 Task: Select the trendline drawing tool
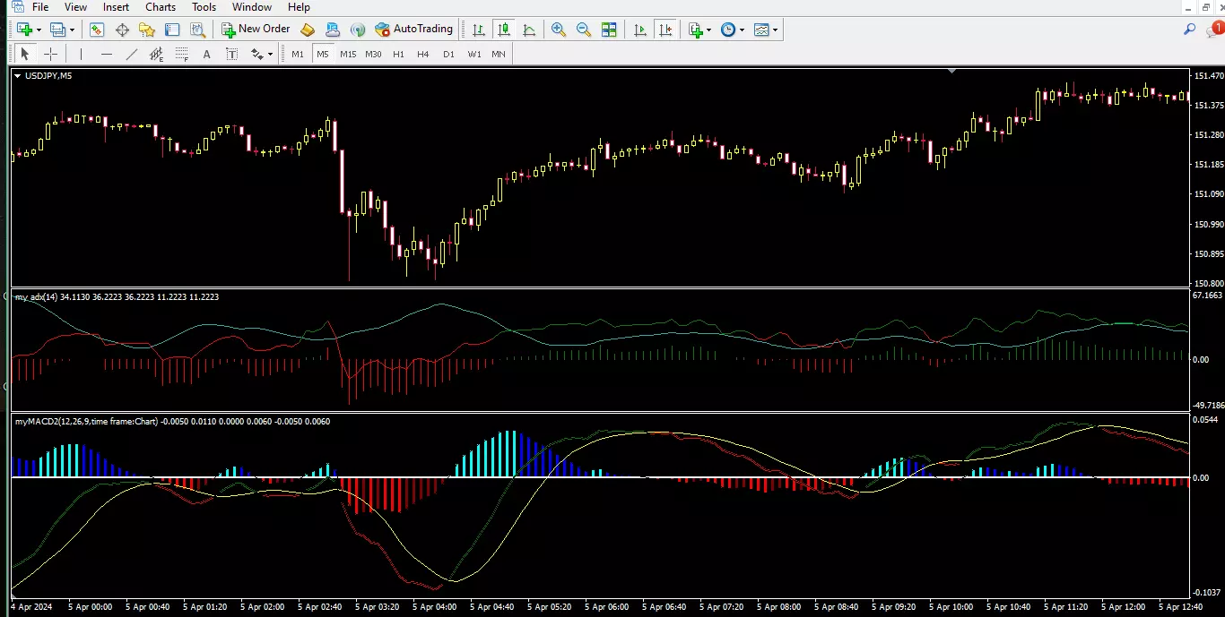click(x=132, y=54)
